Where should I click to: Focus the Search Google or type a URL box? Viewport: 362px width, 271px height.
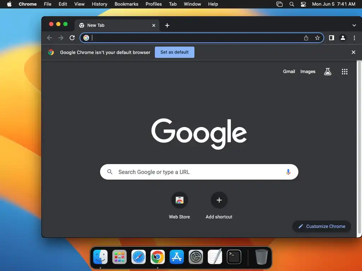tap(199, 172)
